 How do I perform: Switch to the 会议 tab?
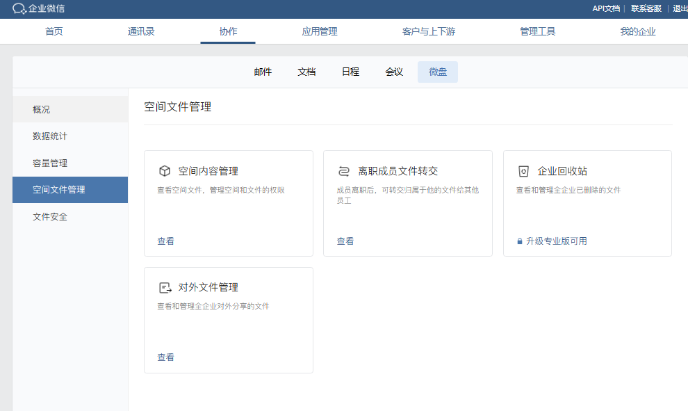click(x=394, y=71)
